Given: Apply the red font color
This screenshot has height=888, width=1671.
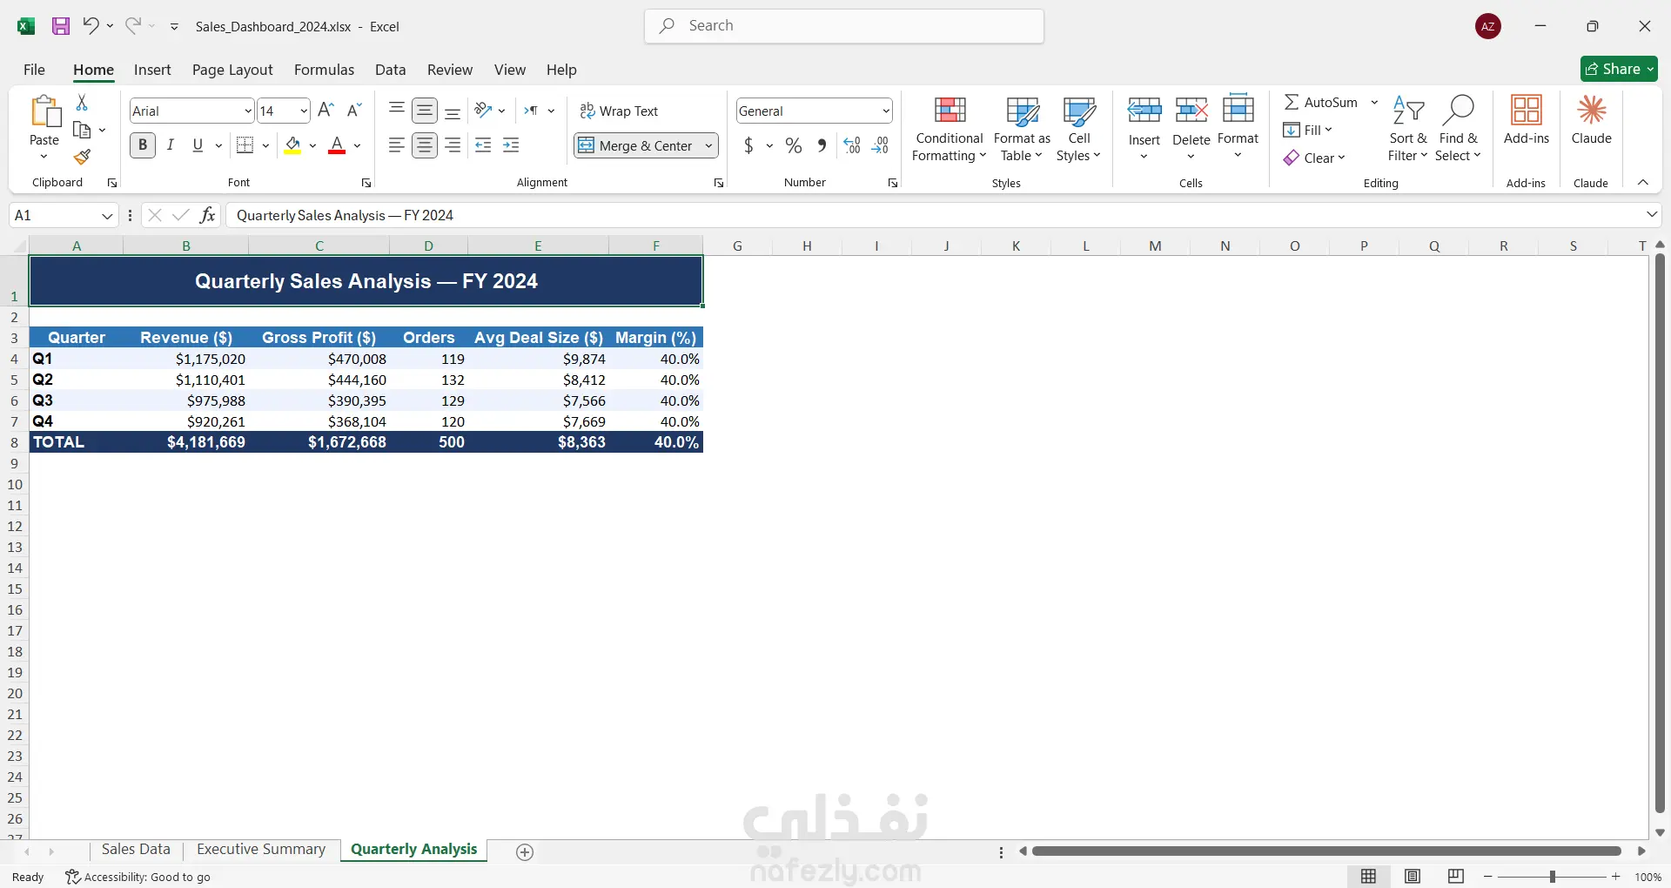Looking at the screenshot, I should (337, 145).
